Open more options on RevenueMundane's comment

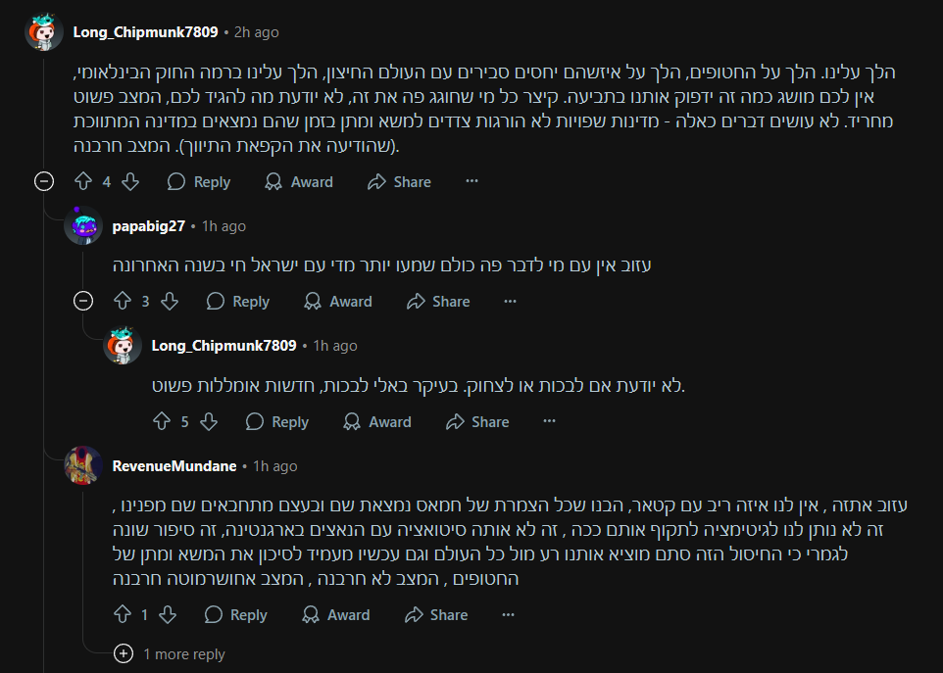click(508, 614)
